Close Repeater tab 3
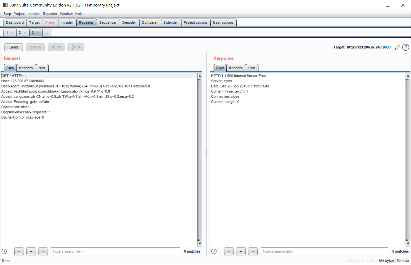This screenshot has height=265, width=411. point(38,33)
